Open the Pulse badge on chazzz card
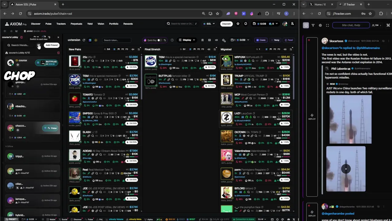Screen dimensions: 392x221 51,128
